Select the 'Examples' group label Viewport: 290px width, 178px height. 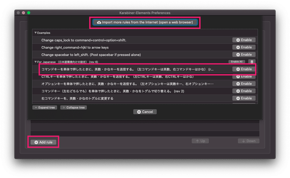pyautogui.click(x=43, y=33)
